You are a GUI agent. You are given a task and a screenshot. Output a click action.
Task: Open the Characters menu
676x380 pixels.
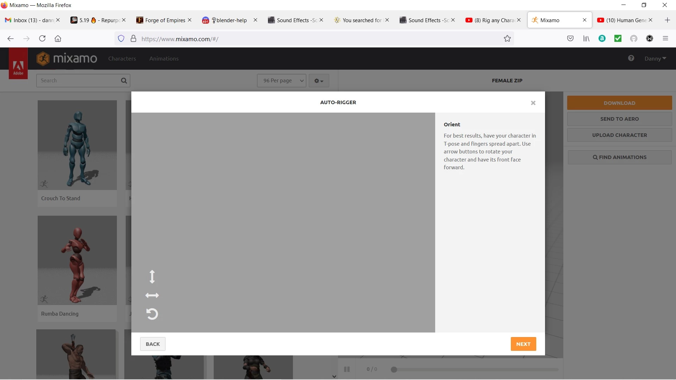click(x=122, y=58)
